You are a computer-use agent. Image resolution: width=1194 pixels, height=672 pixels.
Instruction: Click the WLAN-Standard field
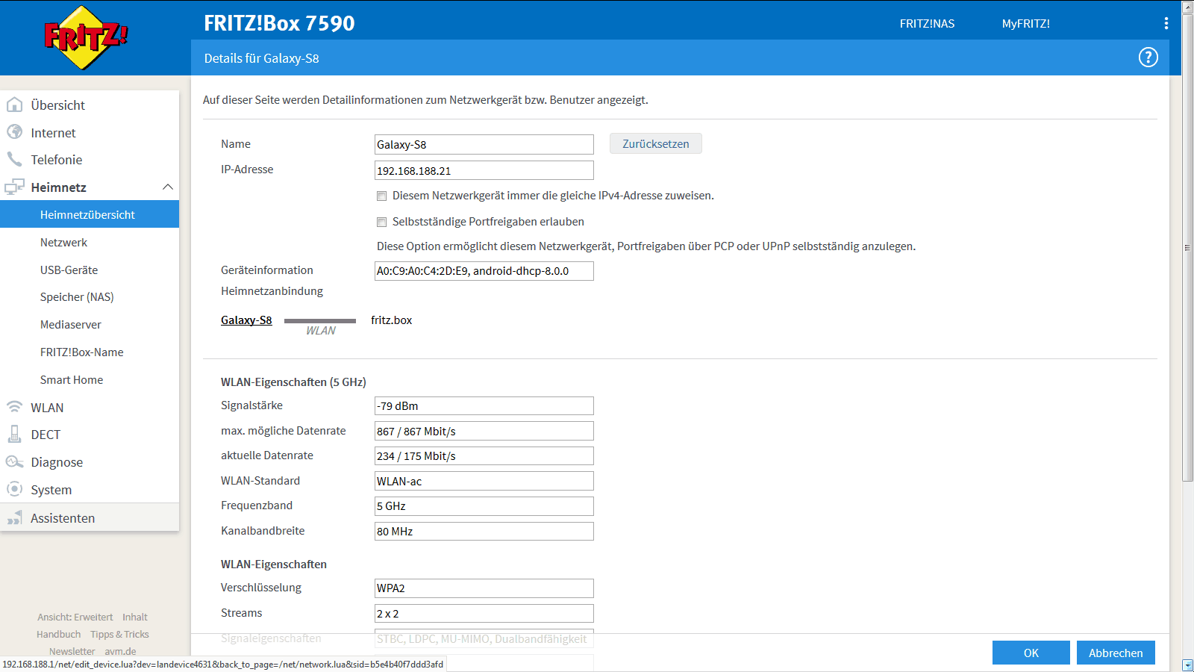pos(484,481)
